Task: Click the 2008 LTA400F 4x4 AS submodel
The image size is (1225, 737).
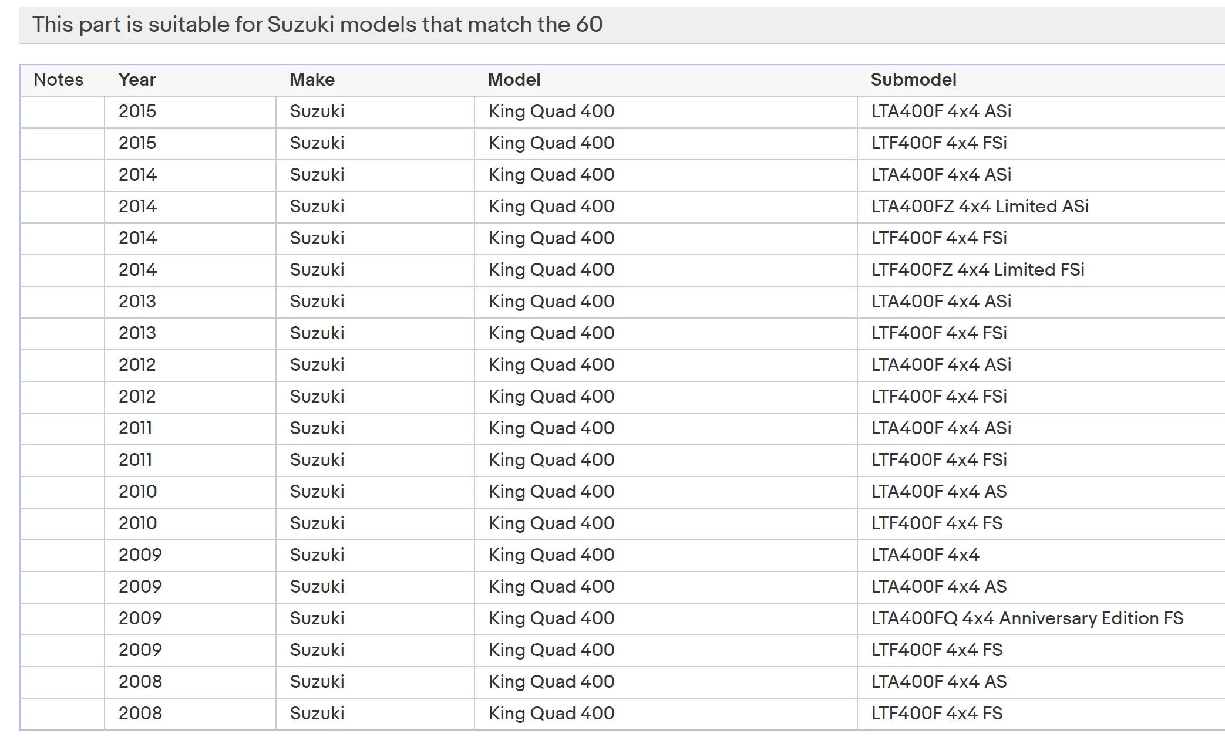Action: [x=938, y=682]
